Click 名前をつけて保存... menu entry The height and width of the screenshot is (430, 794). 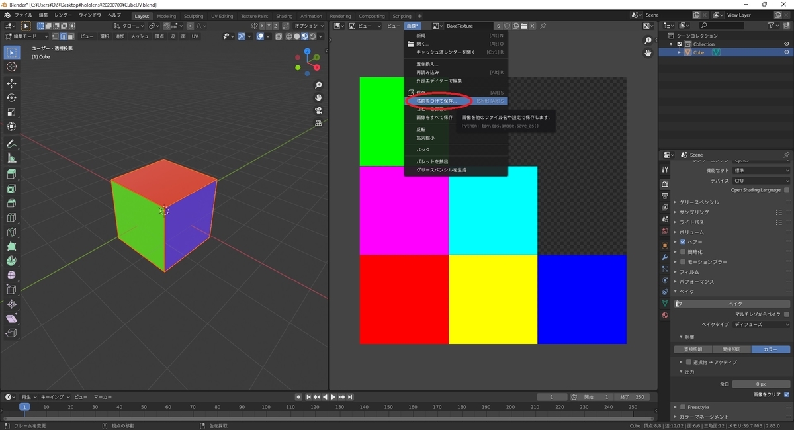coord(456,101)
